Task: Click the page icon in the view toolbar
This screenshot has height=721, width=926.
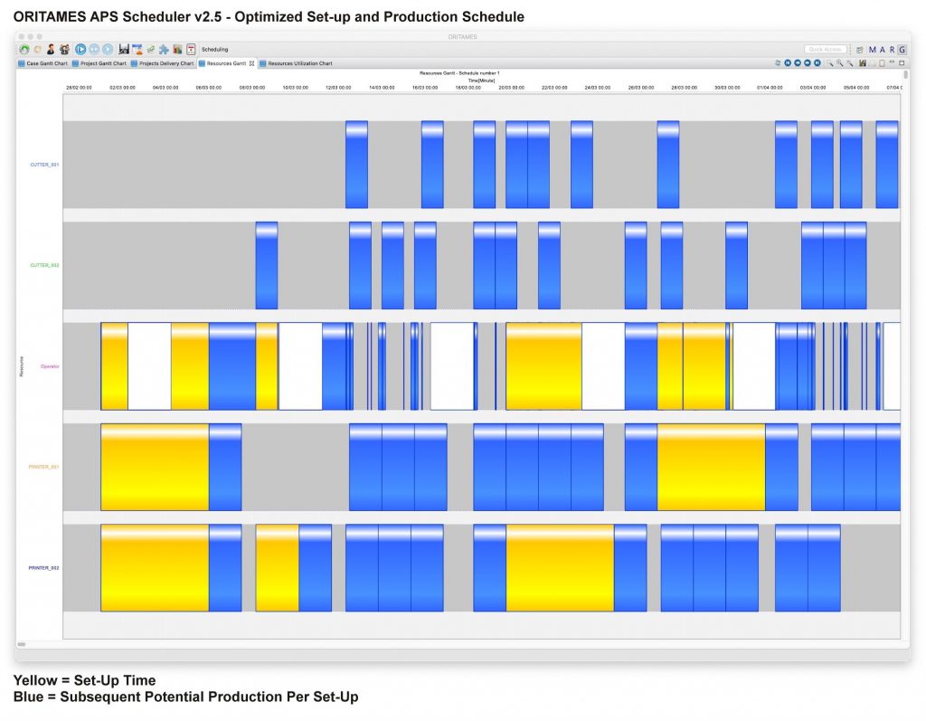Action: pos(882,62)
